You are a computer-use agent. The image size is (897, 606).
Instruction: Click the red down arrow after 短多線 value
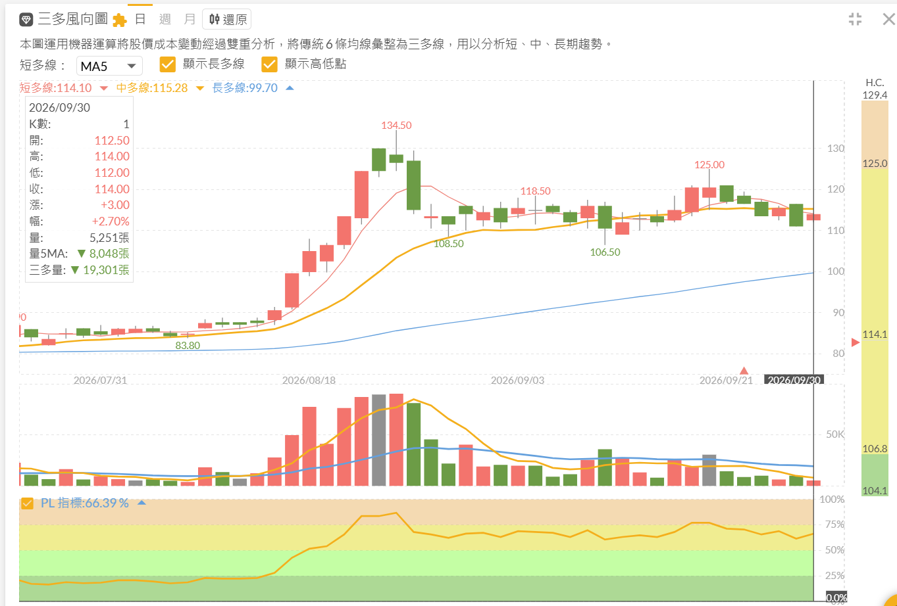[x=104, y=88]
